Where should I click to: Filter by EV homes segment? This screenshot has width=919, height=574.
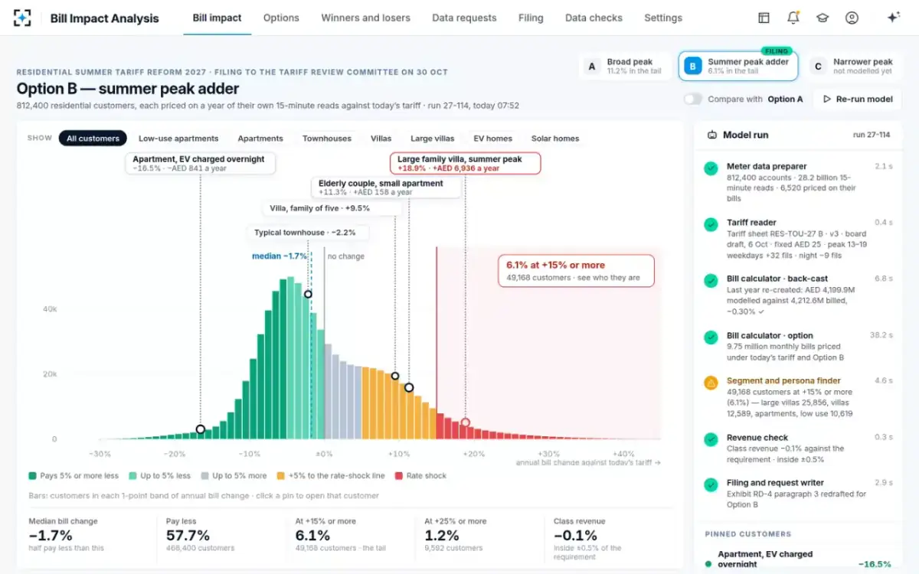coord(493,139)
